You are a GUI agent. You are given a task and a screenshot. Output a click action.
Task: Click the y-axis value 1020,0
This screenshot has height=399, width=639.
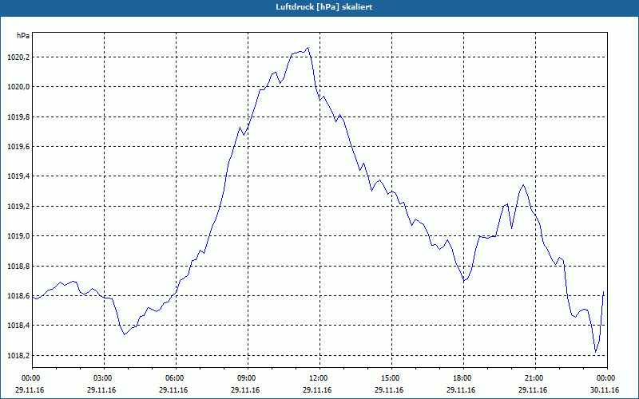pos(18,87)
